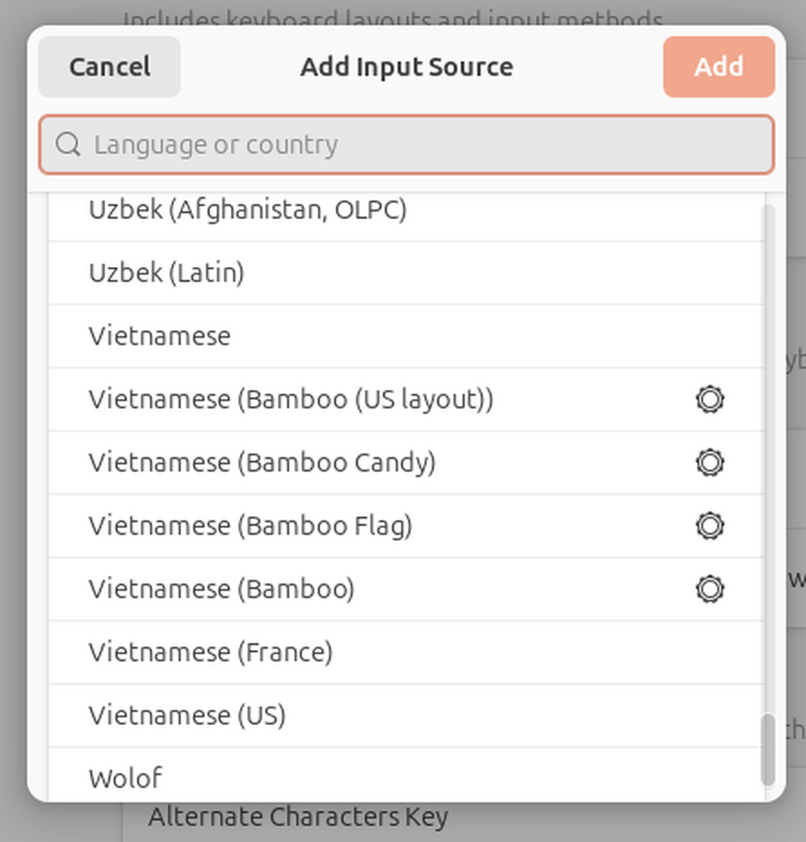Image resolution: width=806 pixels, height=842 pixels.
Task: Focus the Language or country search field
Action: (421, 145)
